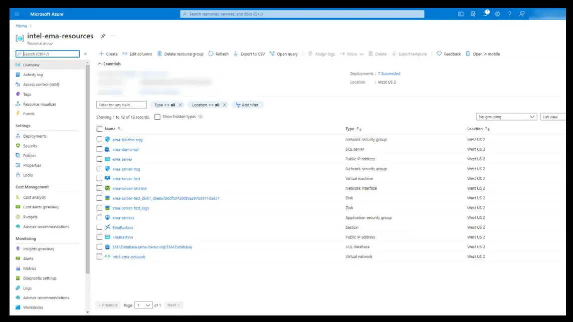The image size is (573, 322).
Task: Open the Move dropdown in toolbar
Action: 351,54
